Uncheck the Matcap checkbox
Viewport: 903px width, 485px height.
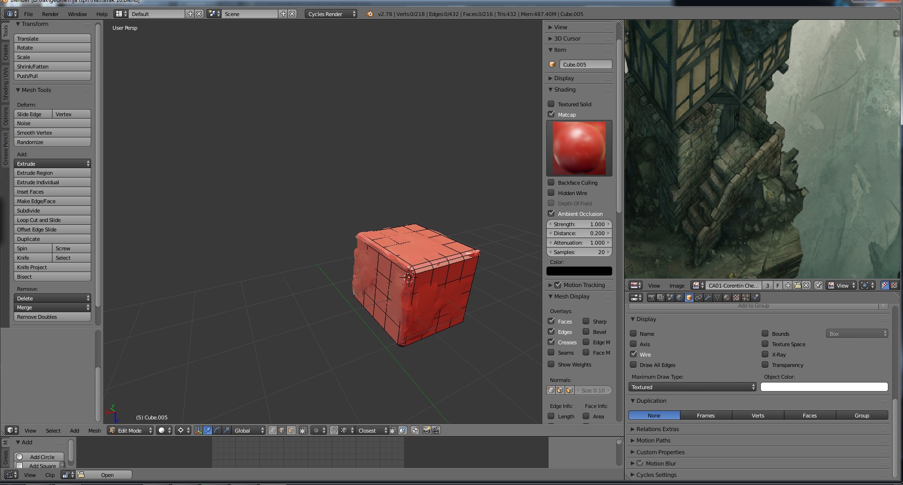click(551, 114)
